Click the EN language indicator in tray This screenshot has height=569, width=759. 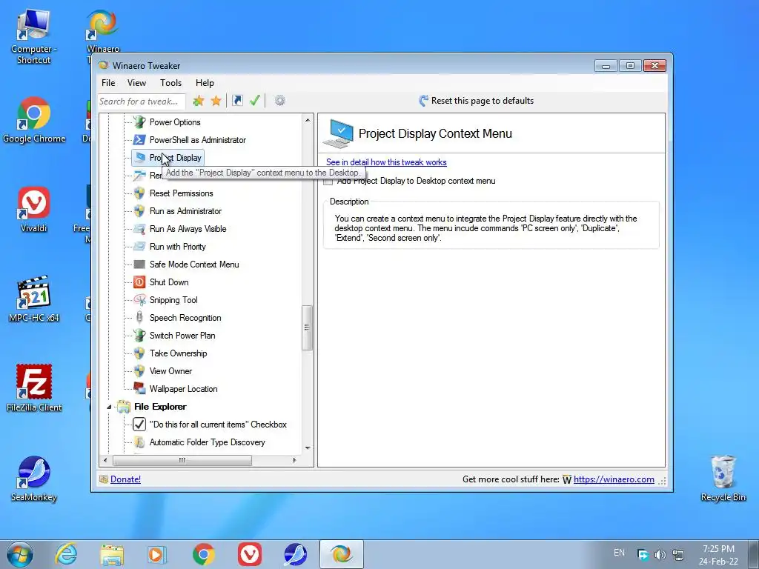(619, 553)
